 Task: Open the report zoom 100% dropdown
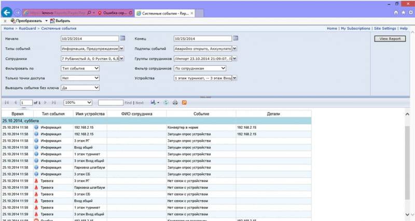point(89,103)
